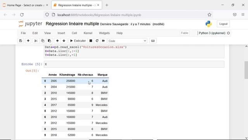The height and width of the screenshot is (140, 248).
Task: Click the Kilométrage column header
Action: pyautogui.click(x=67, y=75)
